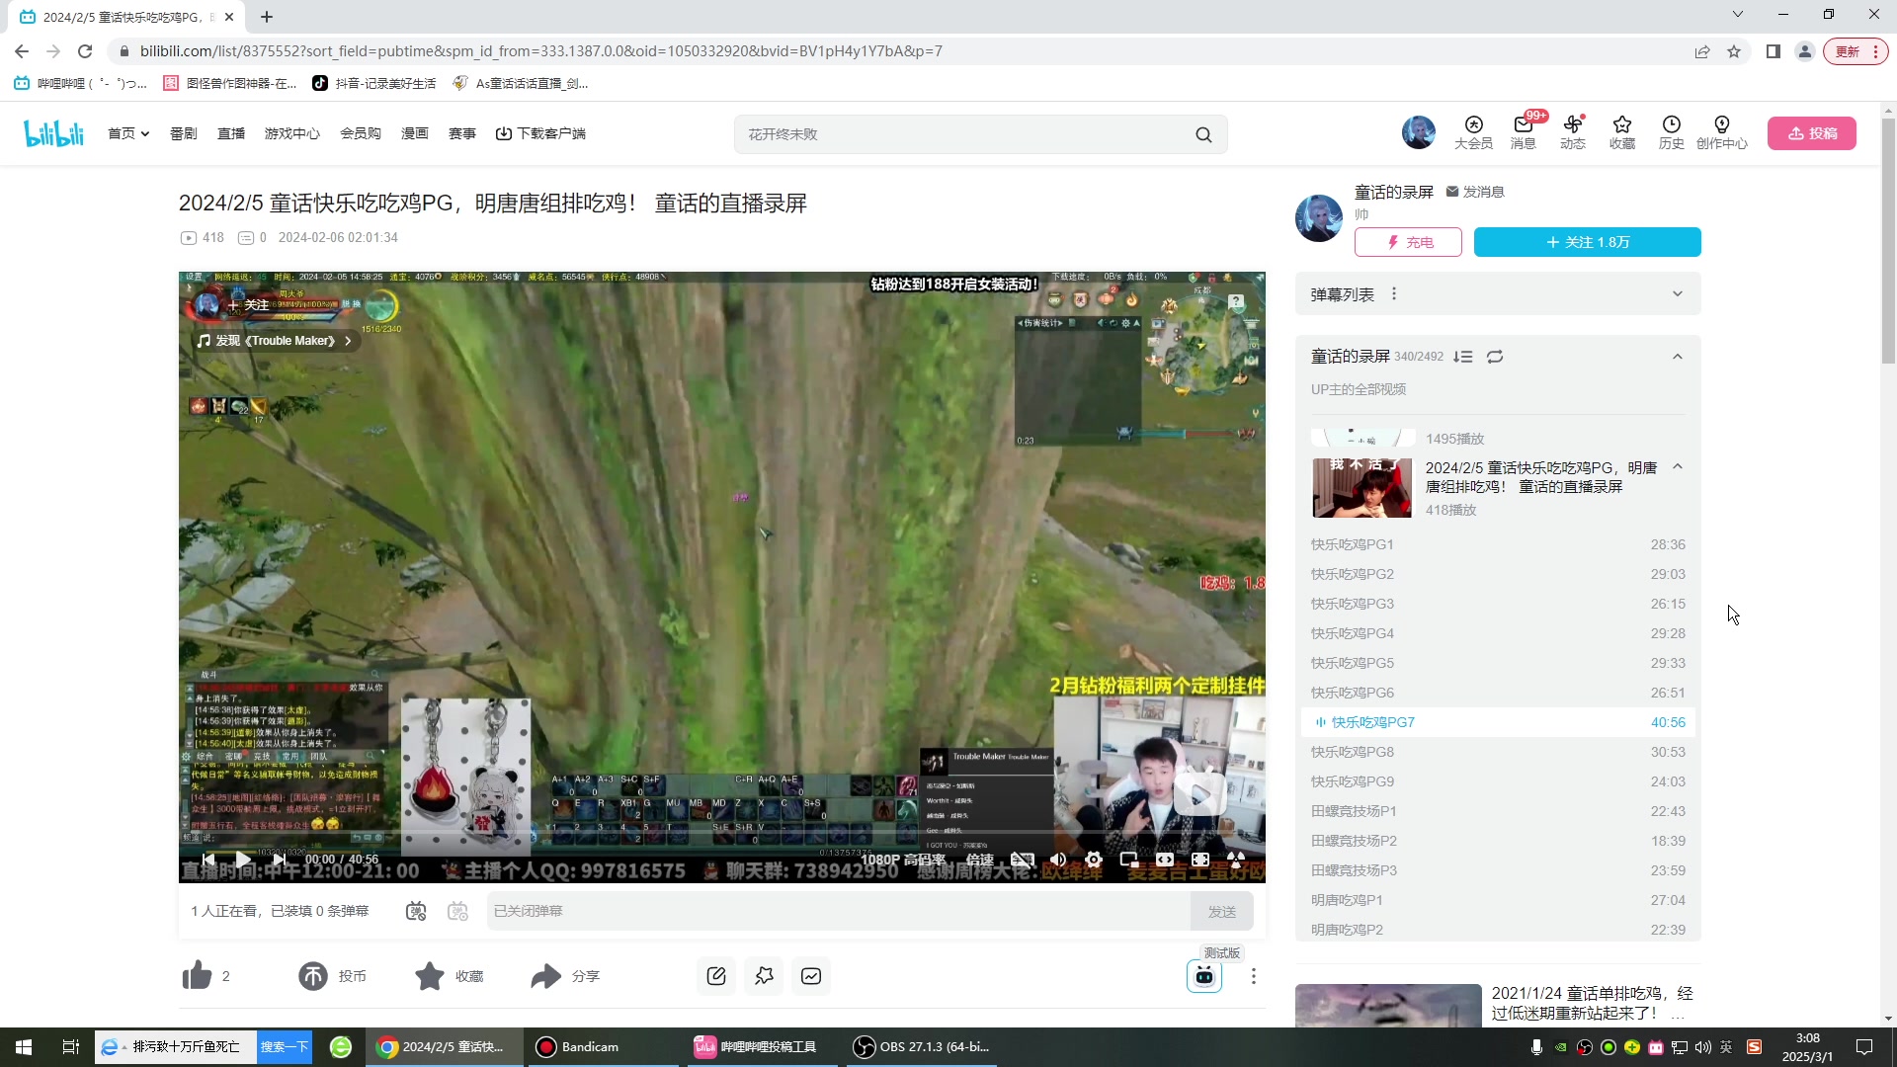The image size is (1897, 1067).
Task: Open 赛事 navigation item
Action: 462,133
